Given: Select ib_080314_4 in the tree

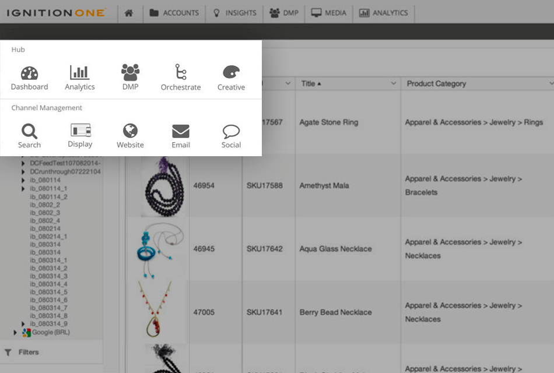Looking at the screenshot, I should (x=49, y=284).
